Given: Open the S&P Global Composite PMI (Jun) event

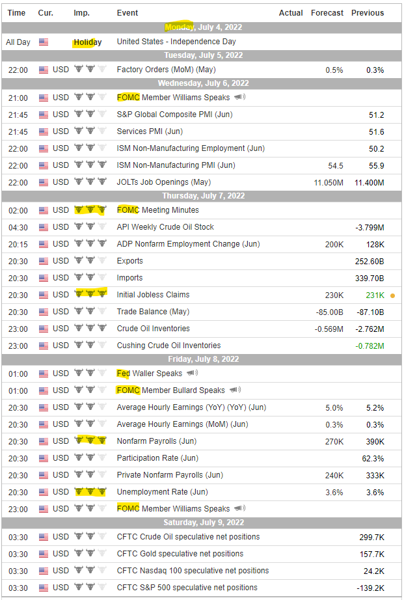Looking at the screenshot, I should [174, 114].
